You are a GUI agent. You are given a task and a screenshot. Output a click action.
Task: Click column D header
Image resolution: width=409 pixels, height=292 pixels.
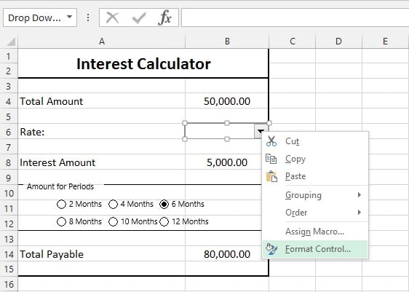(338, 42)
